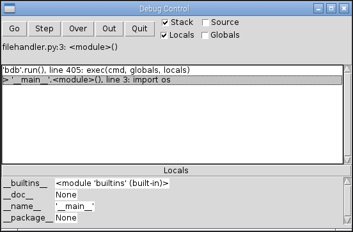Screen dimensions: 353x232
Task: Click the Over button
Action: point(78,29)
